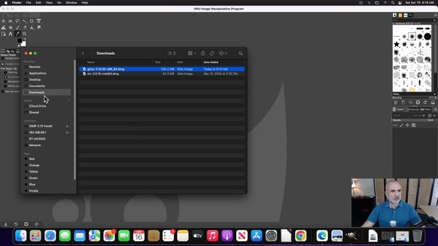Toggle lock alpha channel in Layers panel
This screenshot has width=438, height=246.
click(413, 125)
